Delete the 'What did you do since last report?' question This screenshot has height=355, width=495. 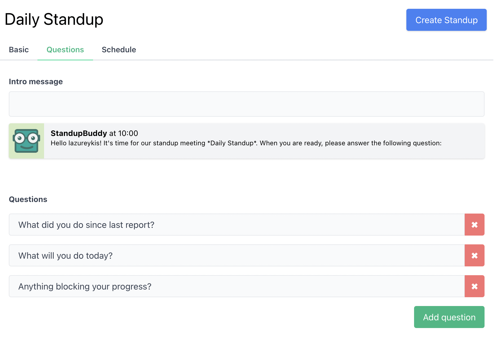[474, 225]
